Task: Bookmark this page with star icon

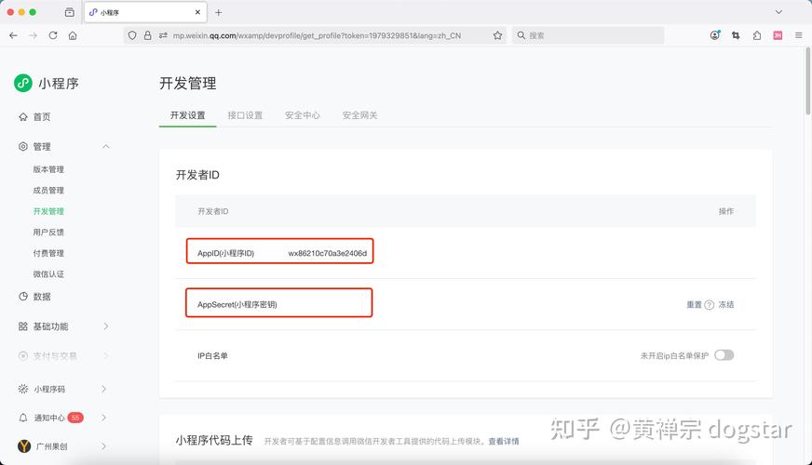Action: tap(497, 35)
